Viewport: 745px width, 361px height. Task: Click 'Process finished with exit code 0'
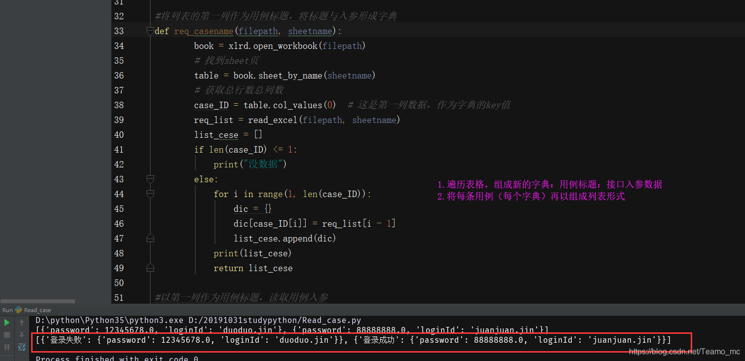(x=117, y=358)
